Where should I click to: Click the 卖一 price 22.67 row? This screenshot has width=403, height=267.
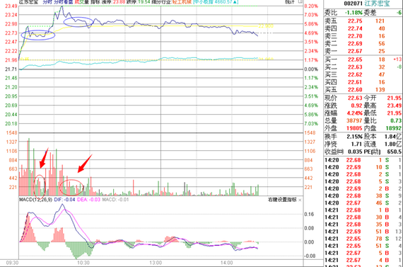click(363, 51)
